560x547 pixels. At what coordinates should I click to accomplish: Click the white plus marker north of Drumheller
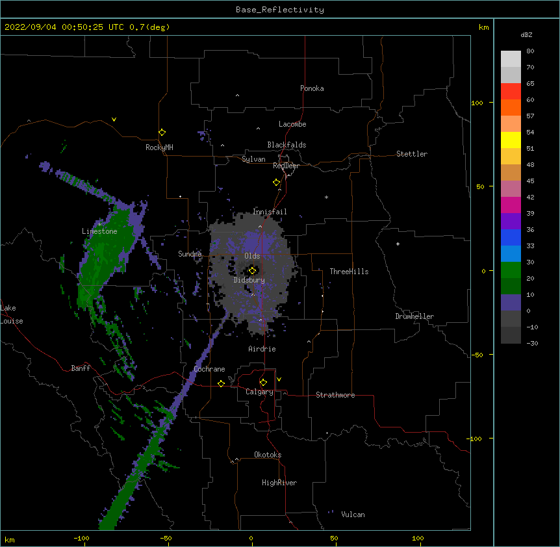(398, 244)
